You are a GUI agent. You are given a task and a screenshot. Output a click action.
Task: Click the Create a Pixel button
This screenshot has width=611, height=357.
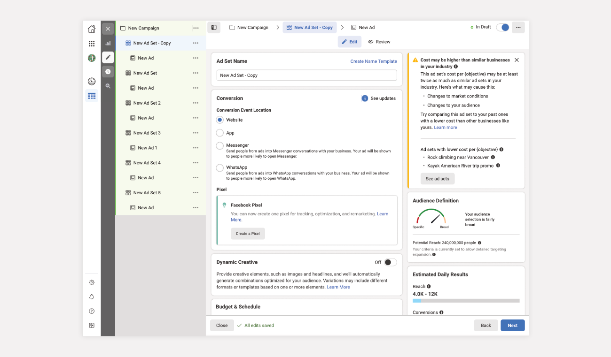[x=248, y=234]
